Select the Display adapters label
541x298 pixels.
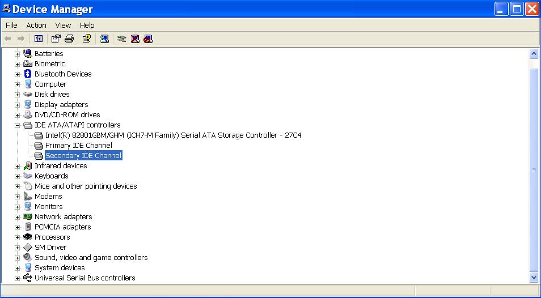[x=61, y=104]
